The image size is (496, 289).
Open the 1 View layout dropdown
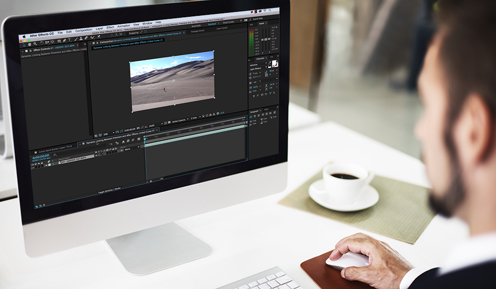click(196, 117)
